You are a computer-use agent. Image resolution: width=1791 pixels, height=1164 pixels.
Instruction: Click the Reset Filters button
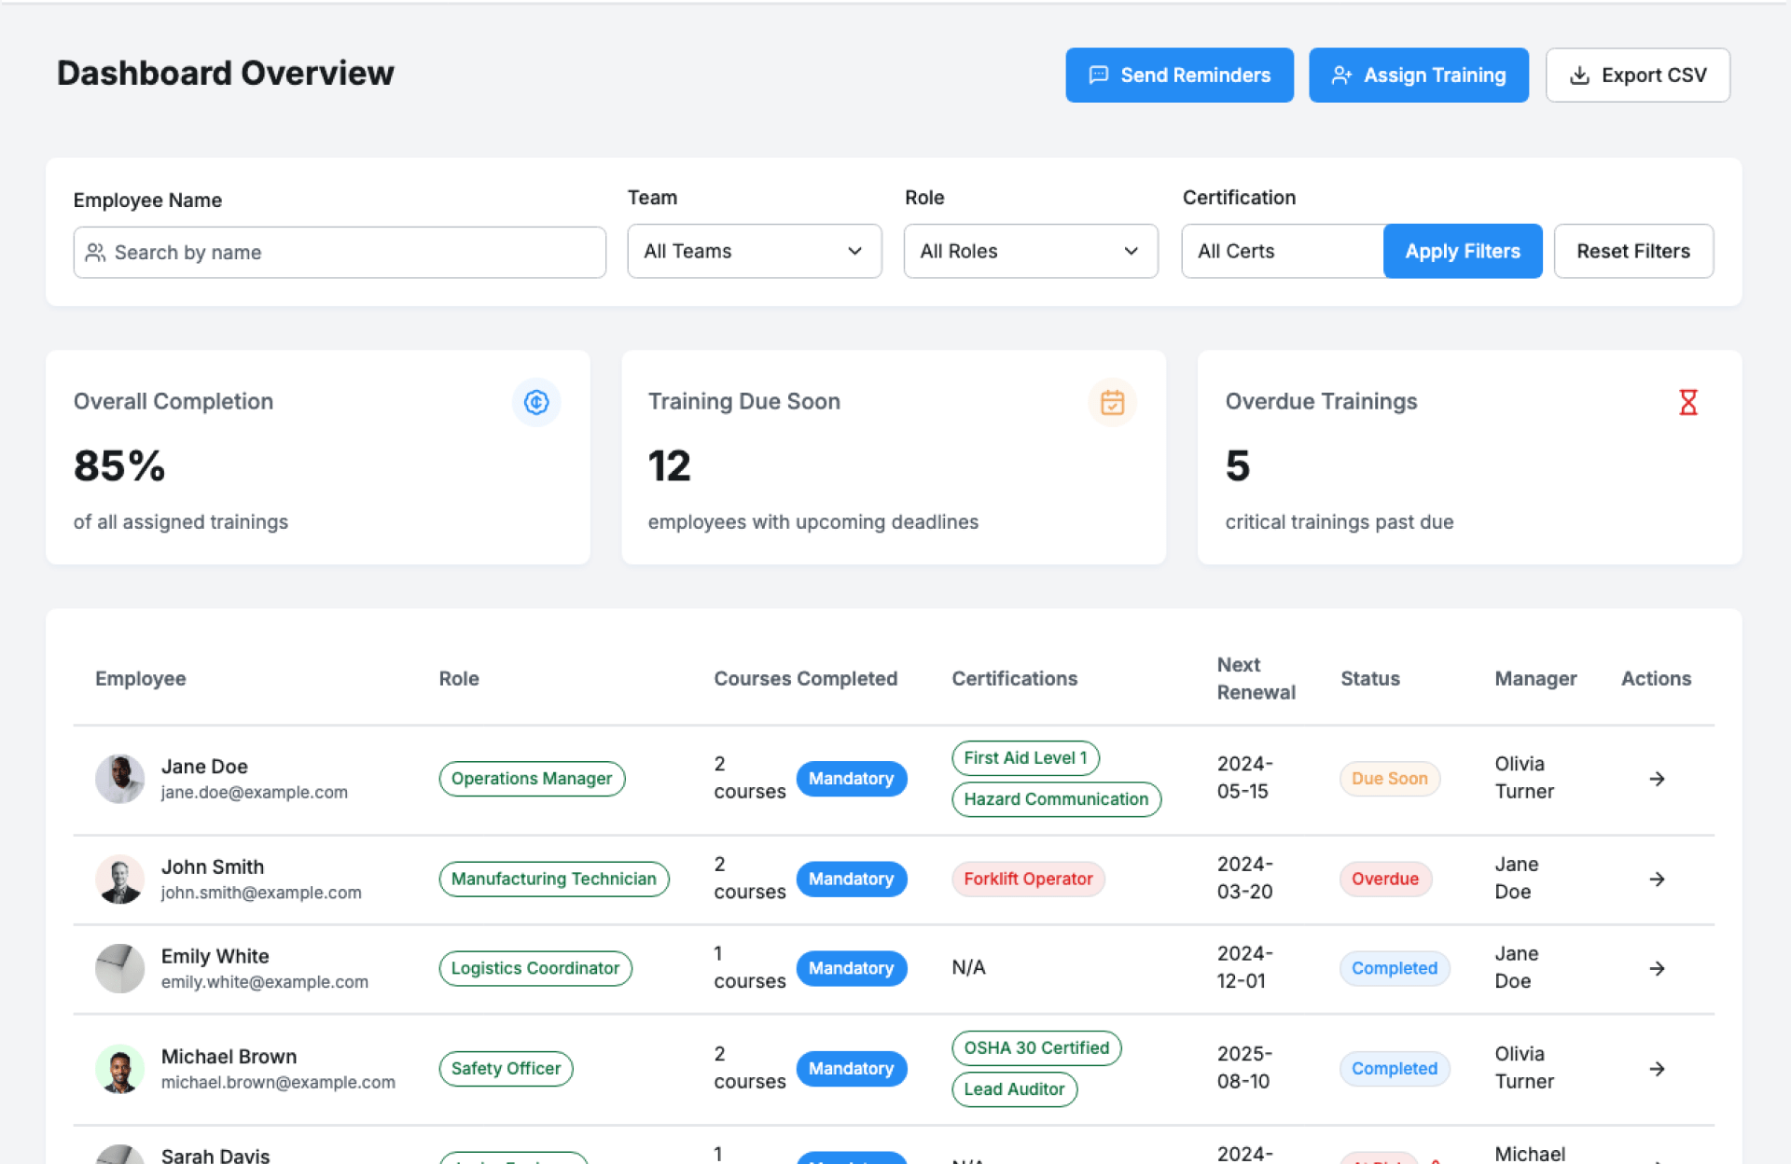tap(1632, 251)
